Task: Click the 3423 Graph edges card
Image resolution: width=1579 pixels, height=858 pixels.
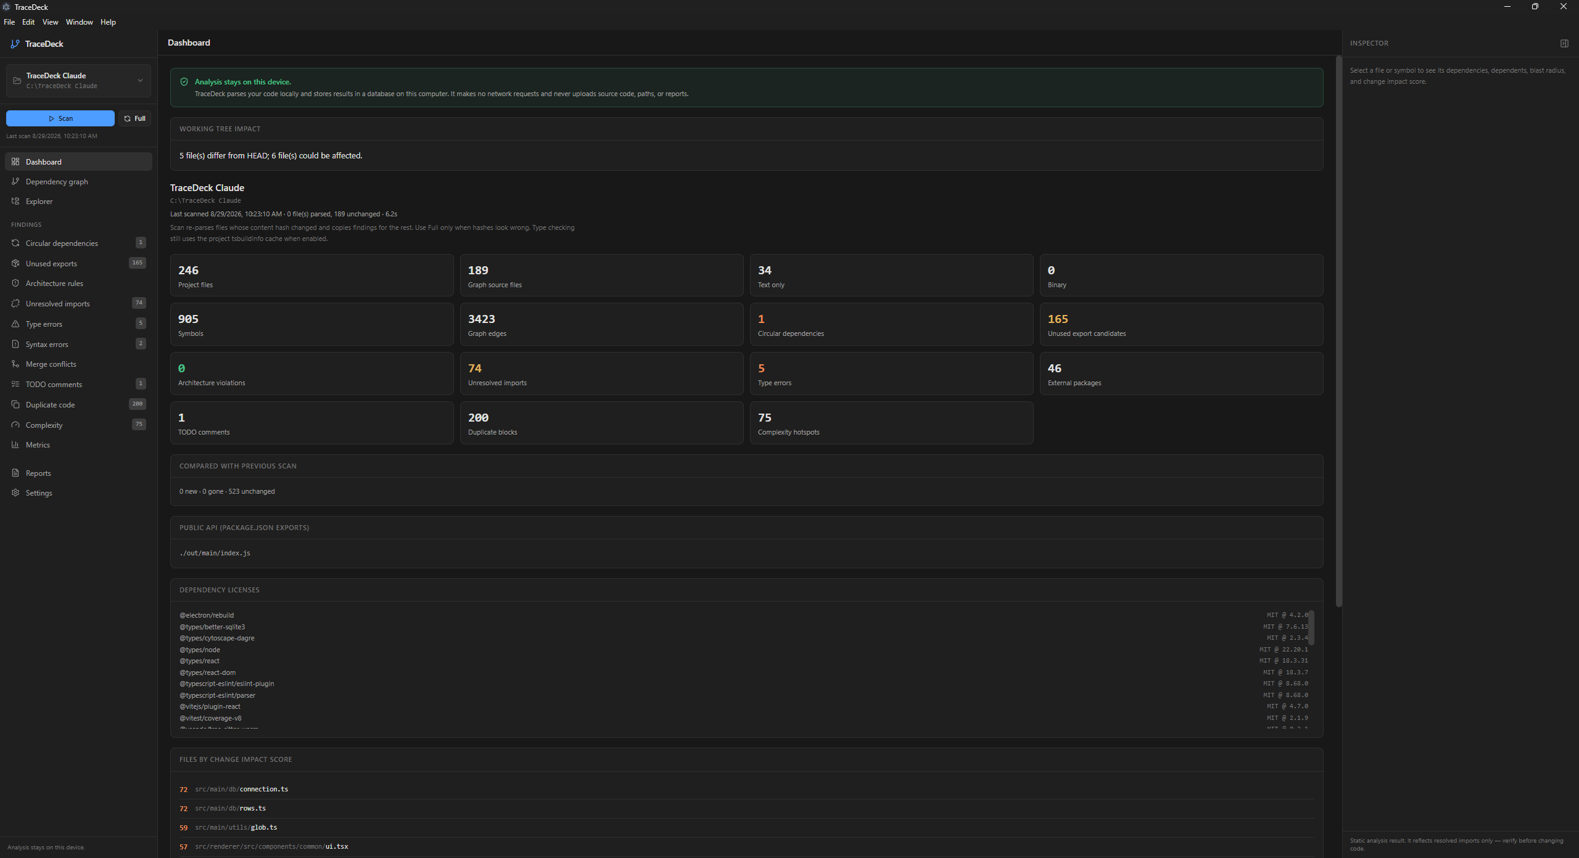Action: (x=601, y=324)
